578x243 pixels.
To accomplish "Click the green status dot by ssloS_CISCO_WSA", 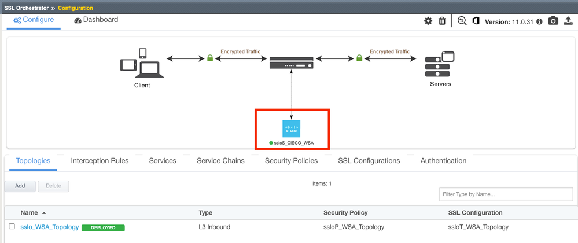I will point(271,143).
